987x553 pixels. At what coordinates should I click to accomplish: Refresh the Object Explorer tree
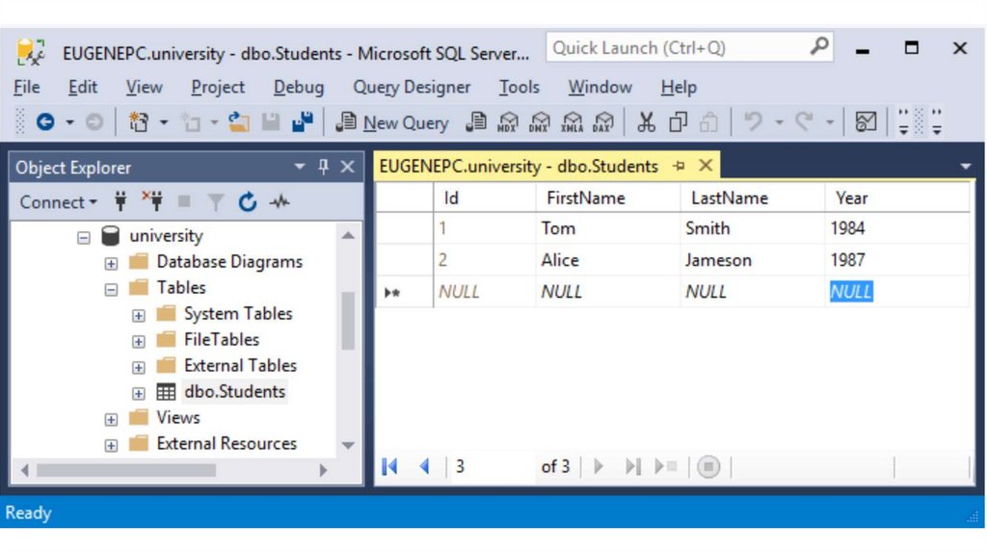(x=248, y=202)
